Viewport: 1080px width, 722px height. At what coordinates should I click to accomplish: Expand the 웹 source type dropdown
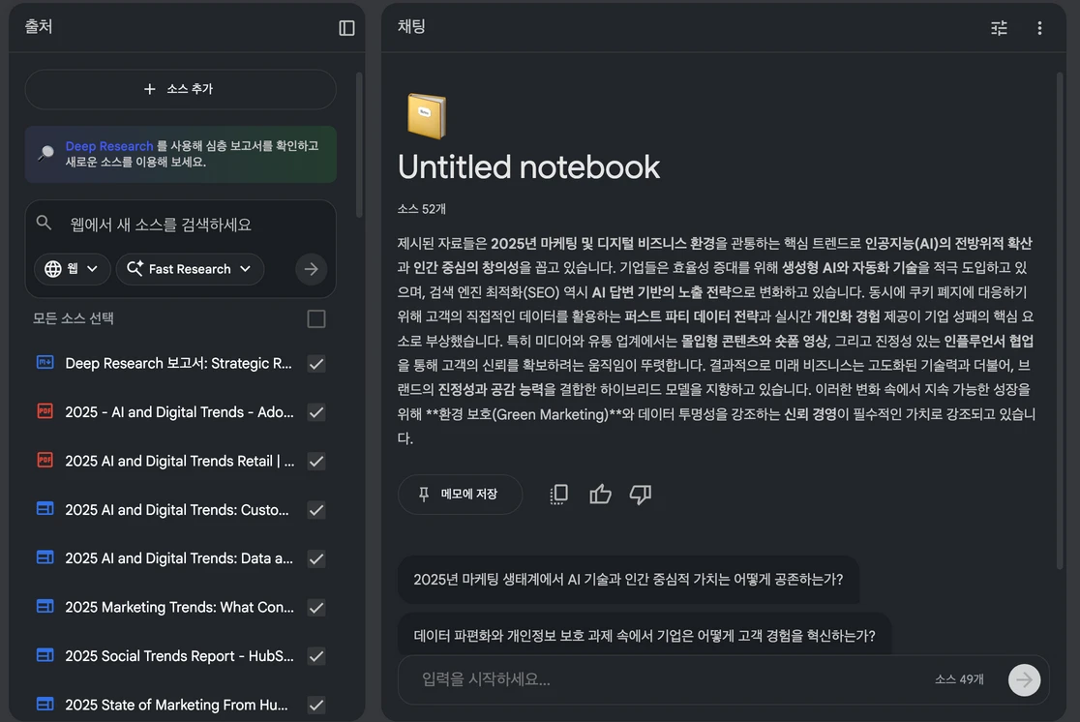pyautogui.click(x=72, y=269)
